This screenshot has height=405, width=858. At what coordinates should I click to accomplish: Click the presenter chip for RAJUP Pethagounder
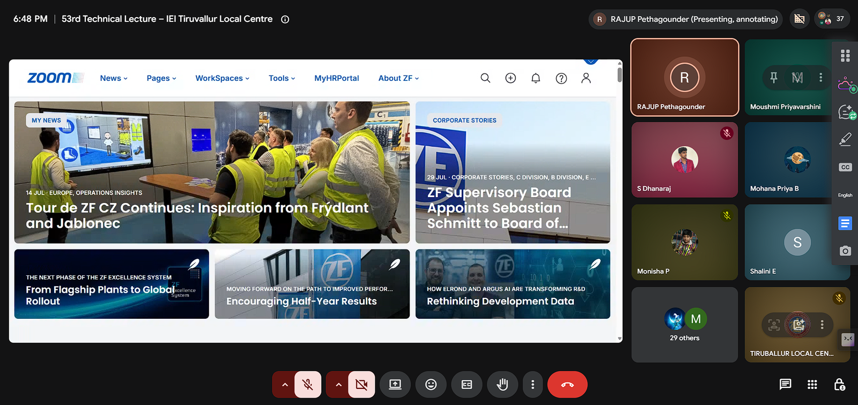tap(685, 19)
